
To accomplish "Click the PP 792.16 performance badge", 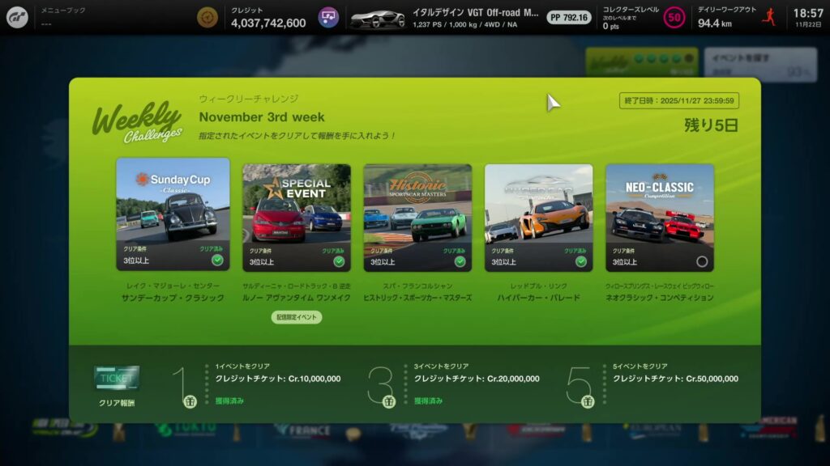I will [568, 17].
